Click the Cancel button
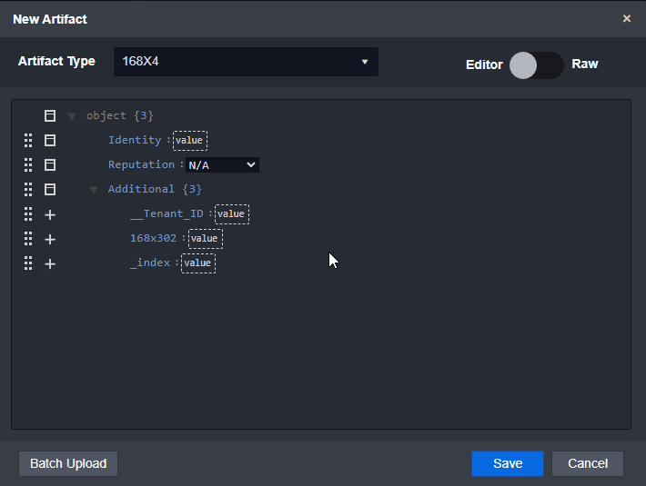 tap(587, 463)
